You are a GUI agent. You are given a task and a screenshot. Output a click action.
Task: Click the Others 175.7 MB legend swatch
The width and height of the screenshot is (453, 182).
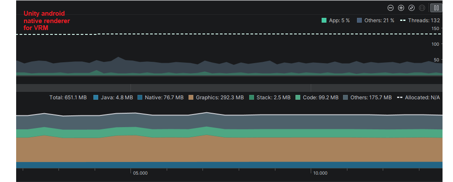tap(346, 98)
